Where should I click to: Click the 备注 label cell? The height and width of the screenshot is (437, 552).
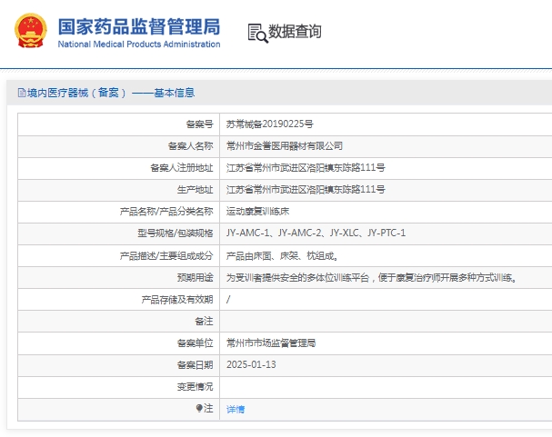pyautogui.click(x=118, y=322)
